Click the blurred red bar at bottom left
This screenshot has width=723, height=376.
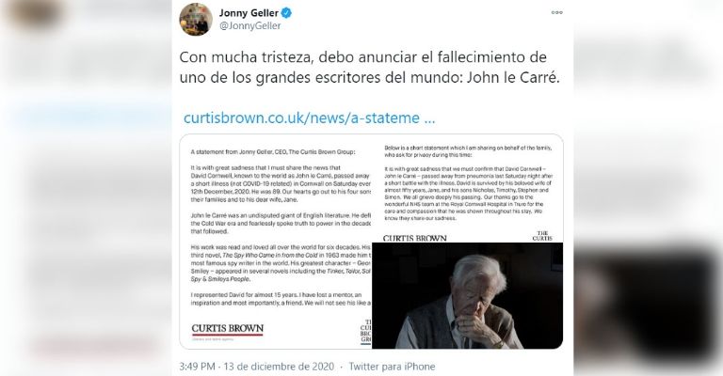point(95,346)
